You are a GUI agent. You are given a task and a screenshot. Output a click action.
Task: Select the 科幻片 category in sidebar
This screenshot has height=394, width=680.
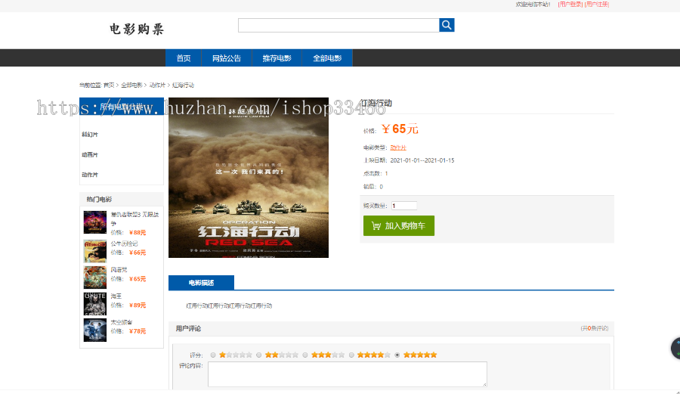90,135
